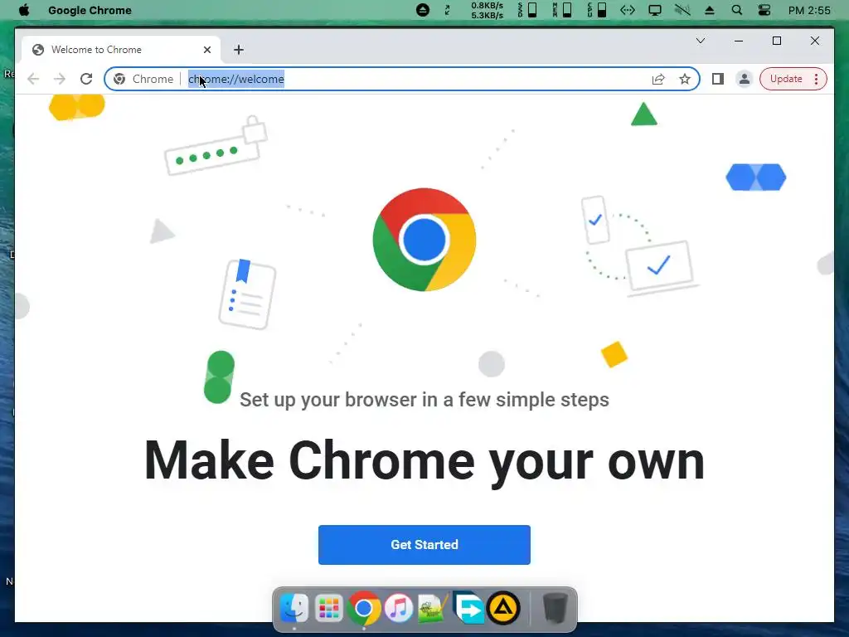This screenshot has height=637, width=849.
Task: Open Spotlight search magnifier
Action: 737,10
